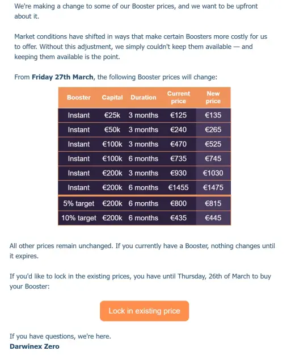Click the 'Darwinex Zero' signature text
The image size is (287, 355).
(35, 346)
